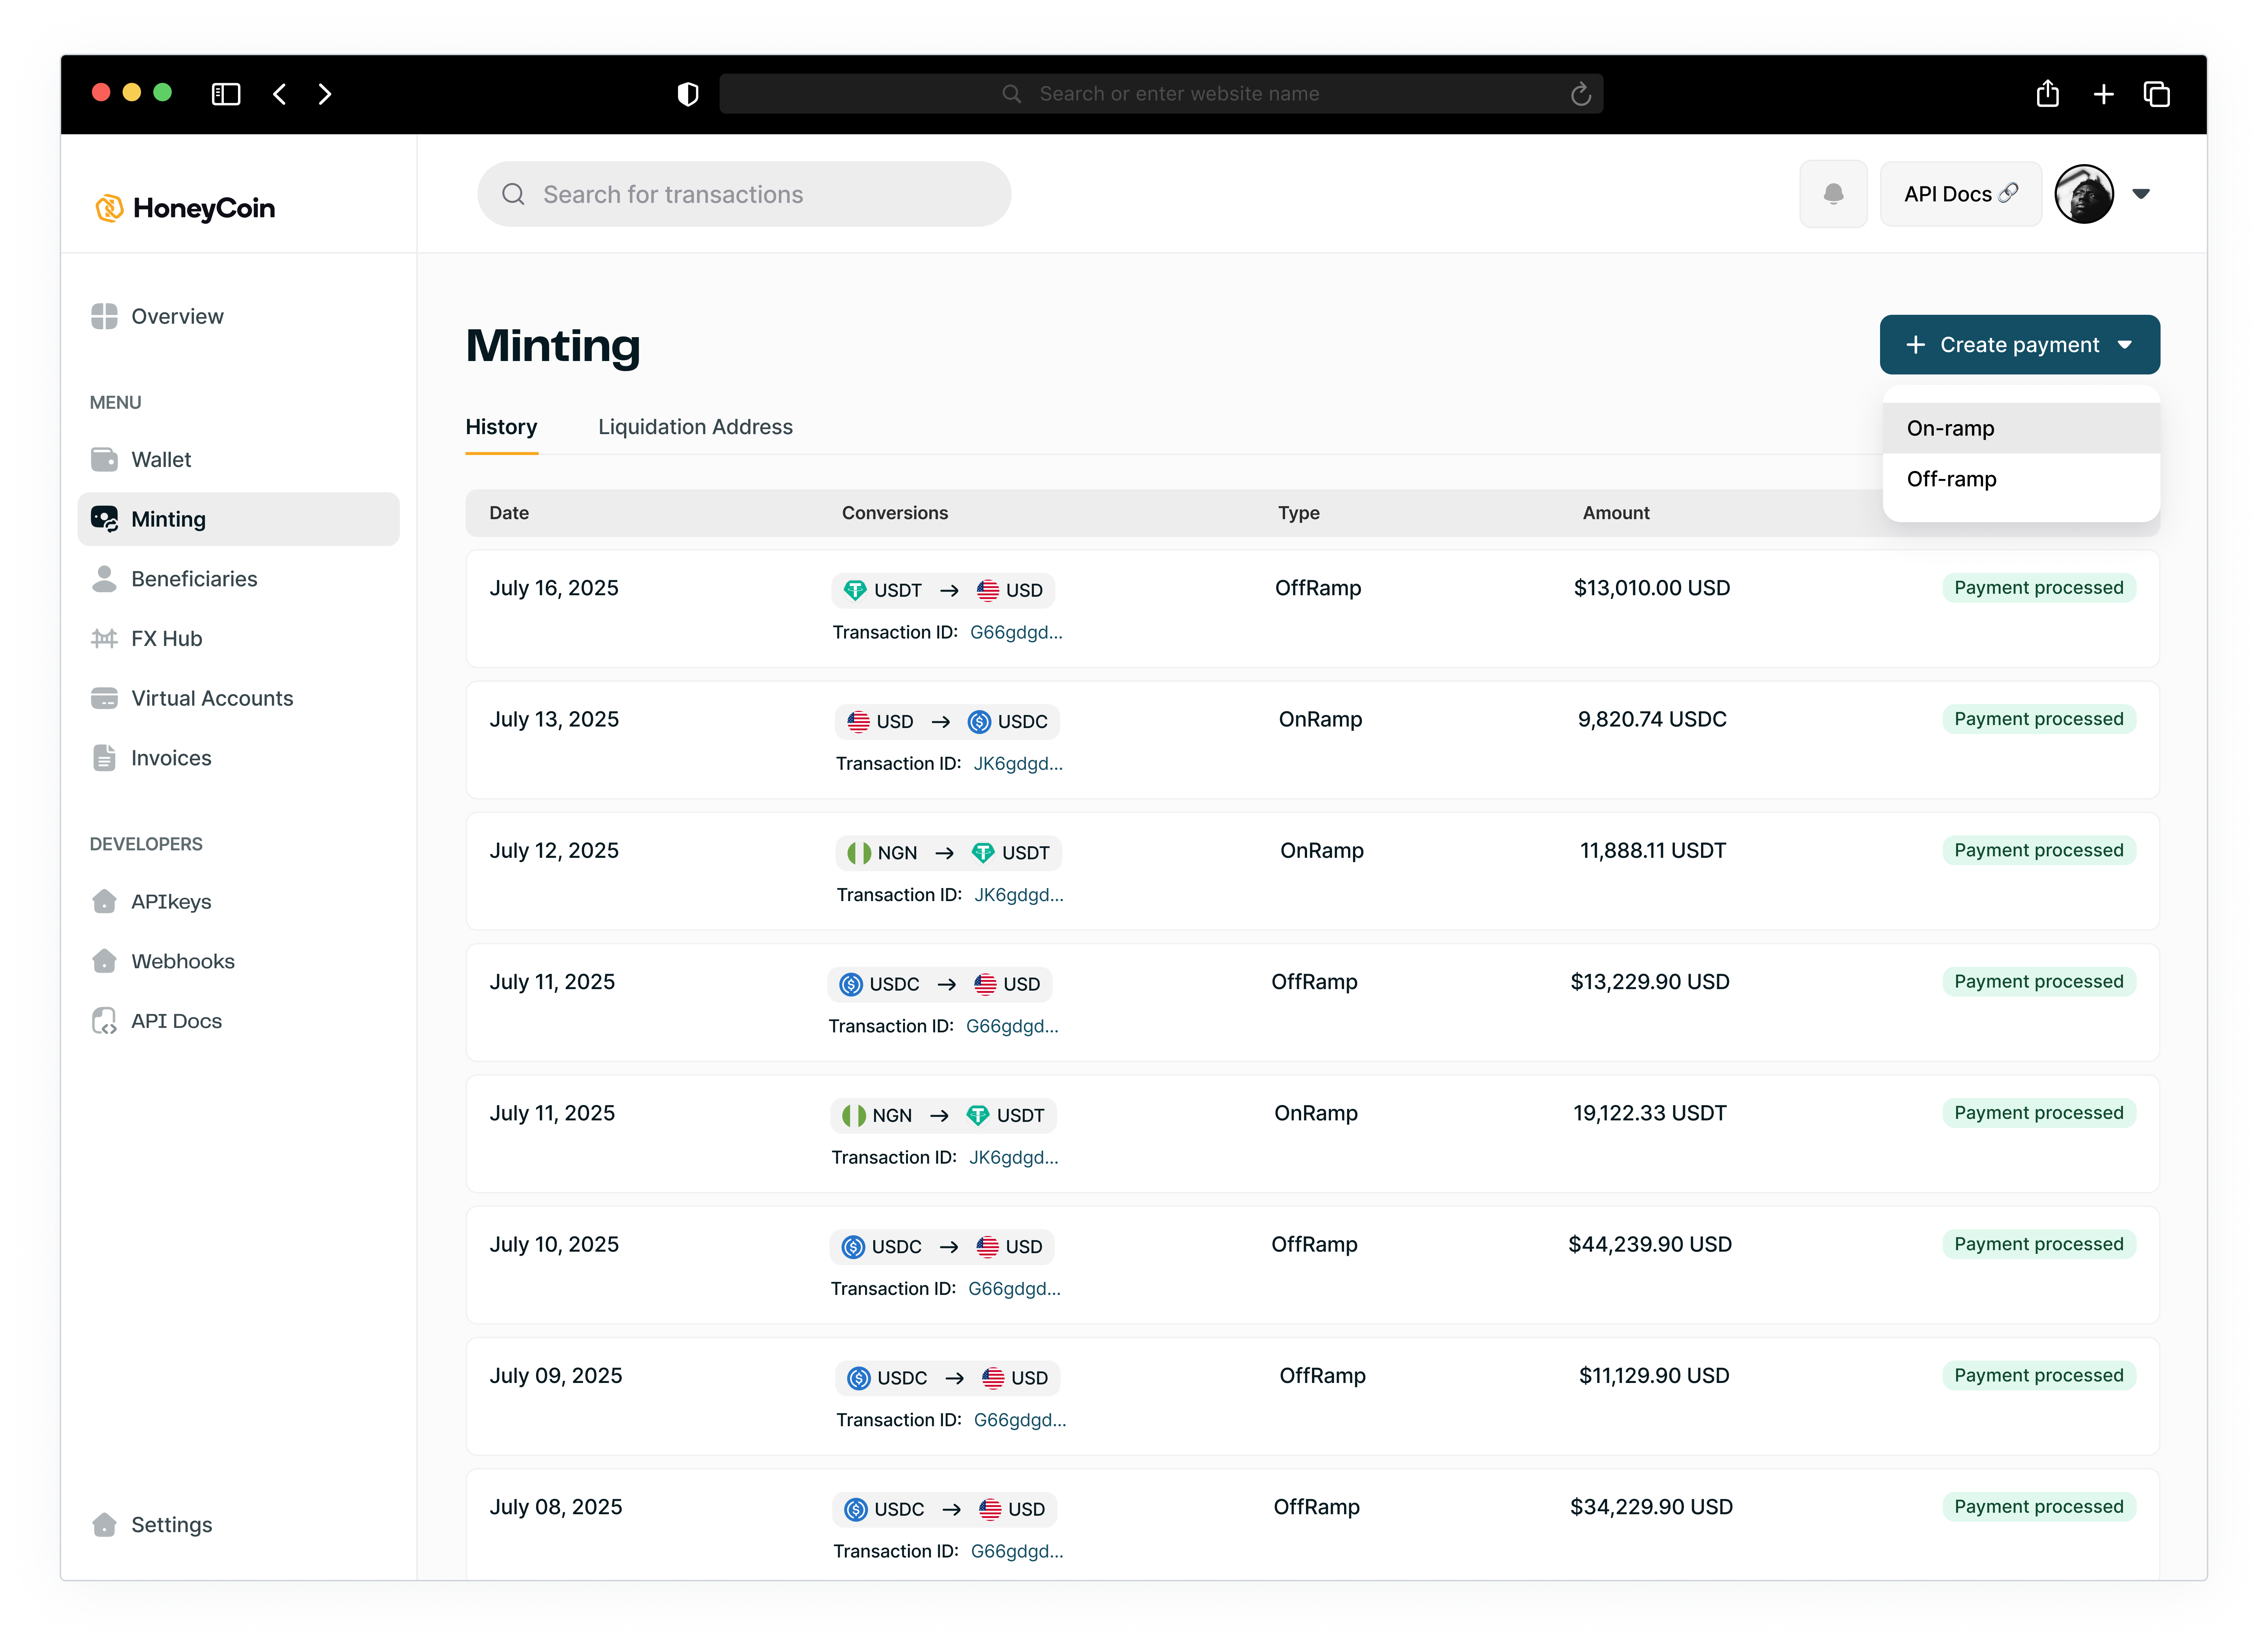Click the user profile avatar
Screen dimensions: 2268x1647
point(2084,194)
